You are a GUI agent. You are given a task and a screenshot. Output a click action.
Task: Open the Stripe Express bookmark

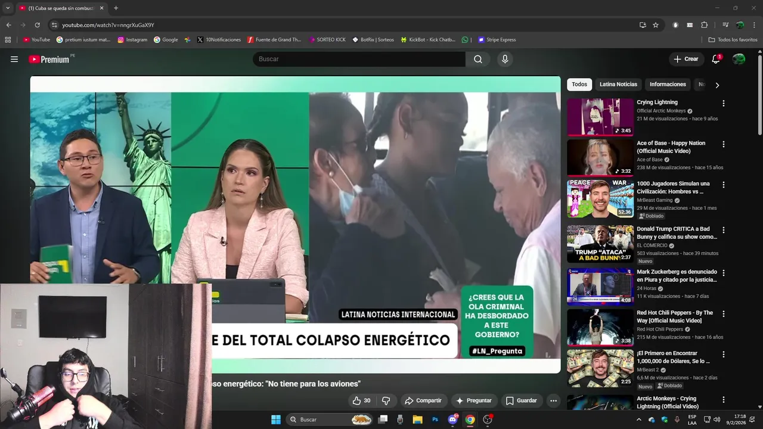coord(497,40)
